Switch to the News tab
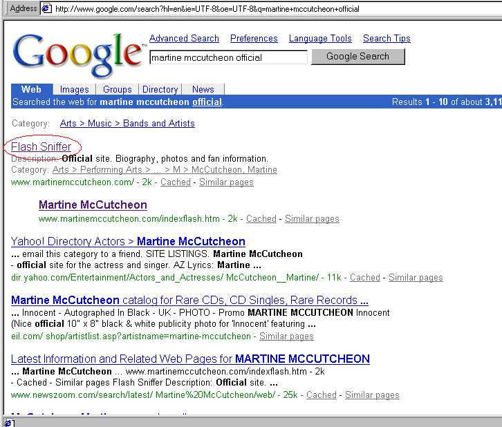This screenshot has height=427, width=502. pyautogui.click(x=203, y=89)
